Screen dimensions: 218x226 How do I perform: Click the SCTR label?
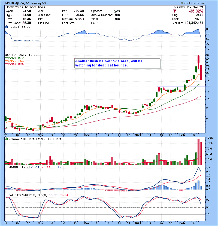pyautogui.click(x=95, y=23)
